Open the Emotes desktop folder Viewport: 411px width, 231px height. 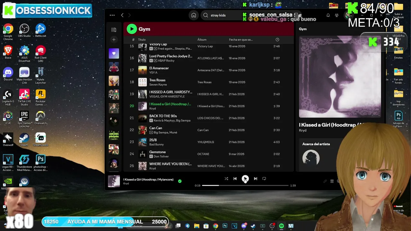pyautogui.click(x=398, y=53)
